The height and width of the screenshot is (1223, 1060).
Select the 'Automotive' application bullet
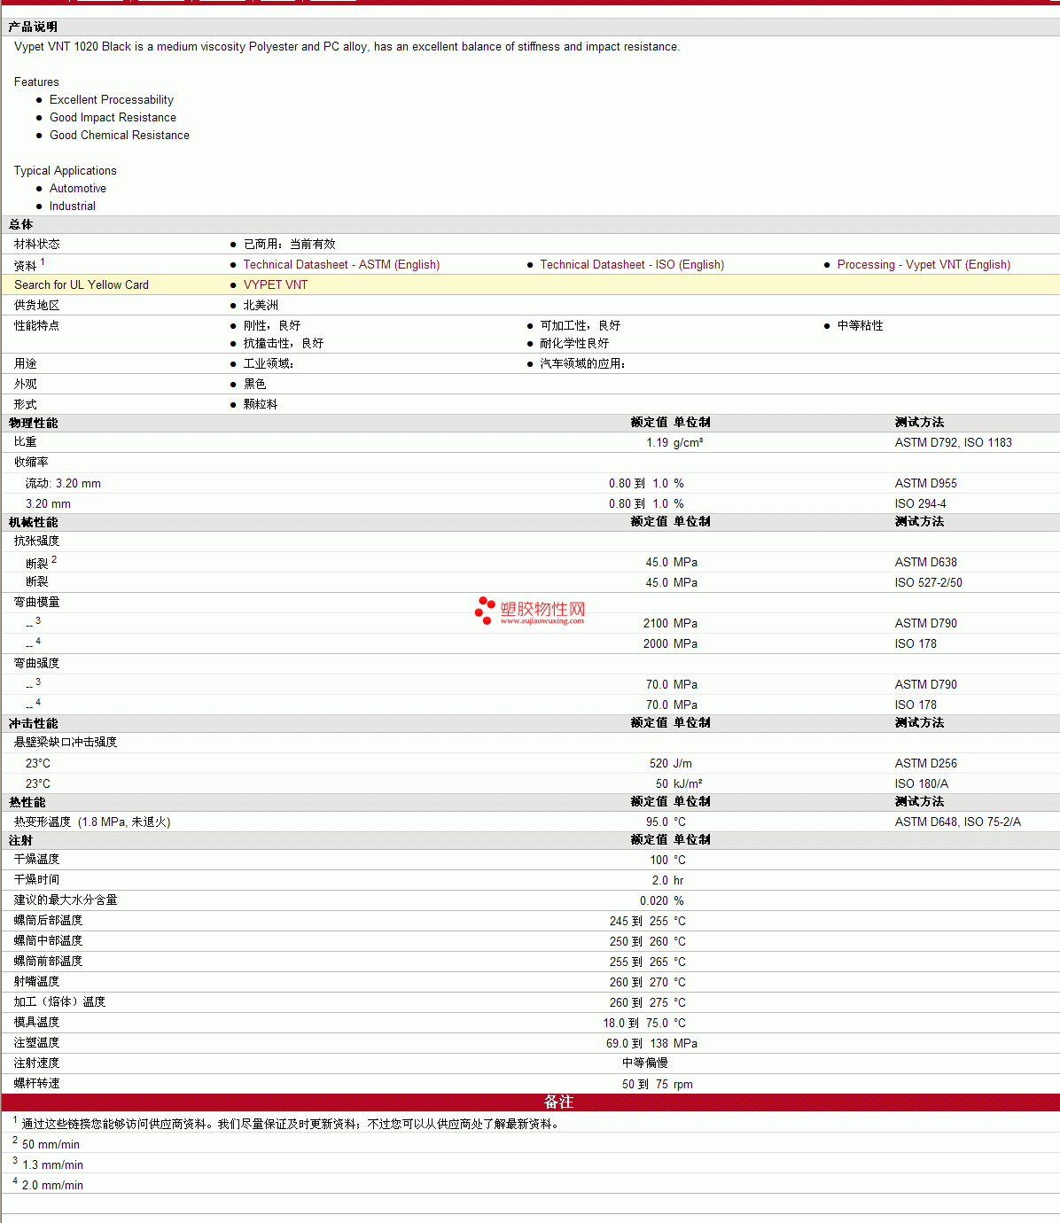(78, 188)
